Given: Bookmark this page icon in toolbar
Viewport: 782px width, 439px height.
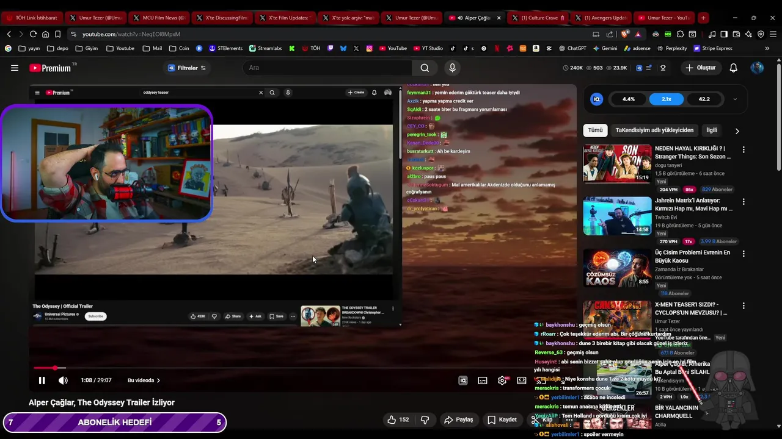Looking at the screenshot, I should [57, 34].
